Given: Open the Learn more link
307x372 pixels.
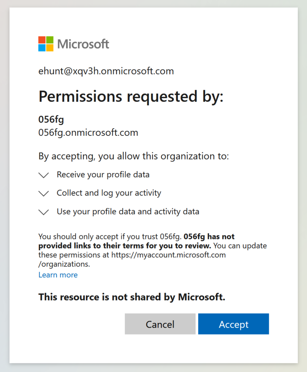Looking at the screenshot, I should coord(58,275).
